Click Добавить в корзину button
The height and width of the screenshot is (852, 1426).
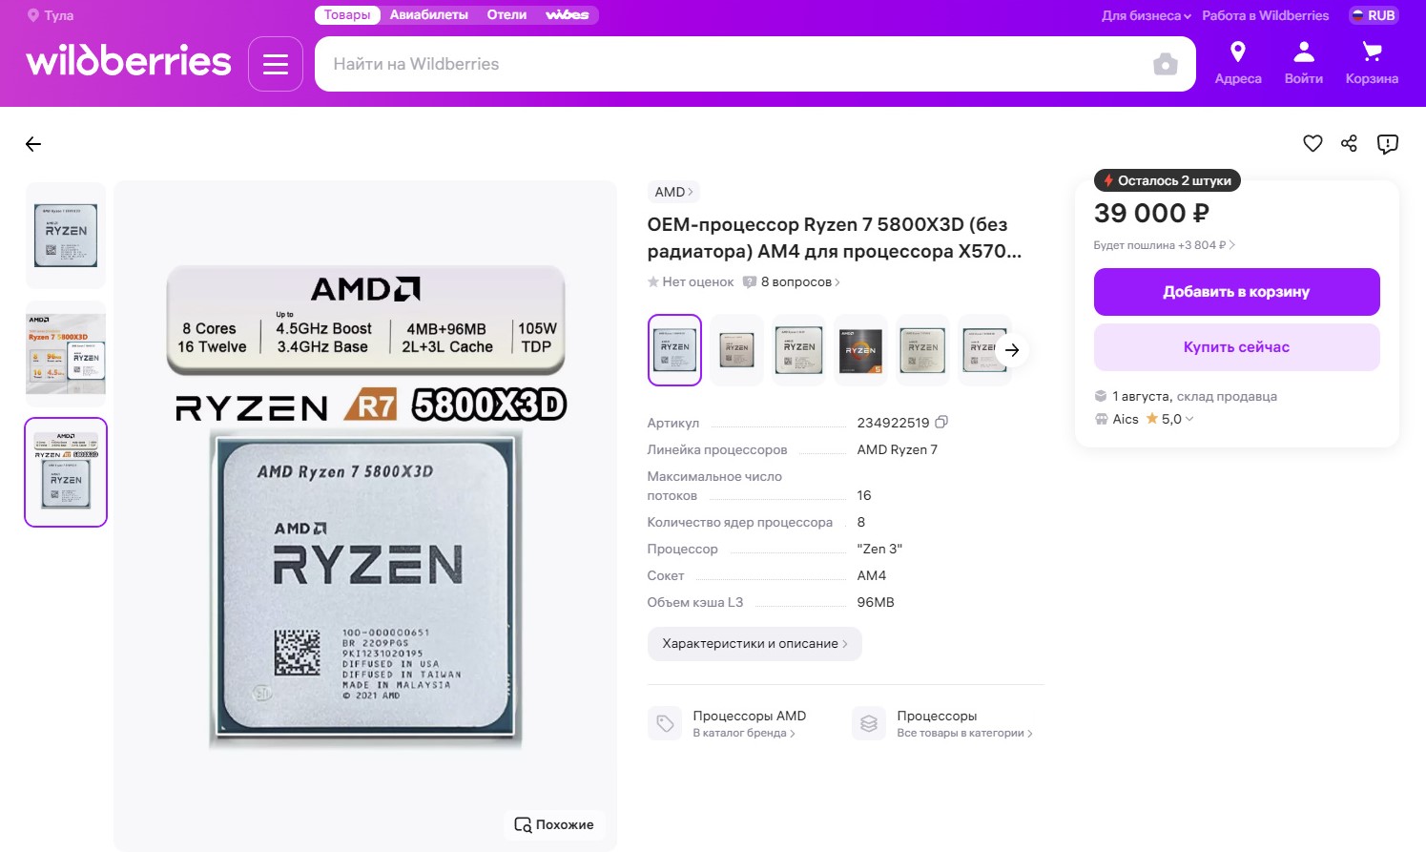pos(1236,292)
